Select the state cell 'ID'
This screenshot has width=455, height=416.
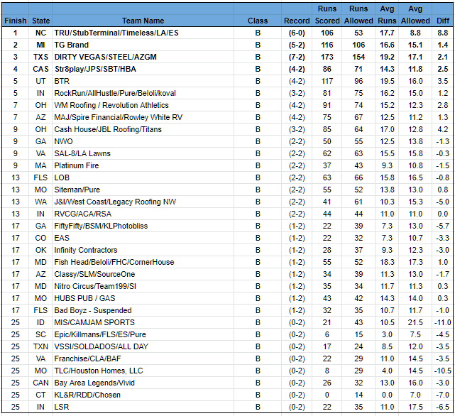[x=40, y=322]
